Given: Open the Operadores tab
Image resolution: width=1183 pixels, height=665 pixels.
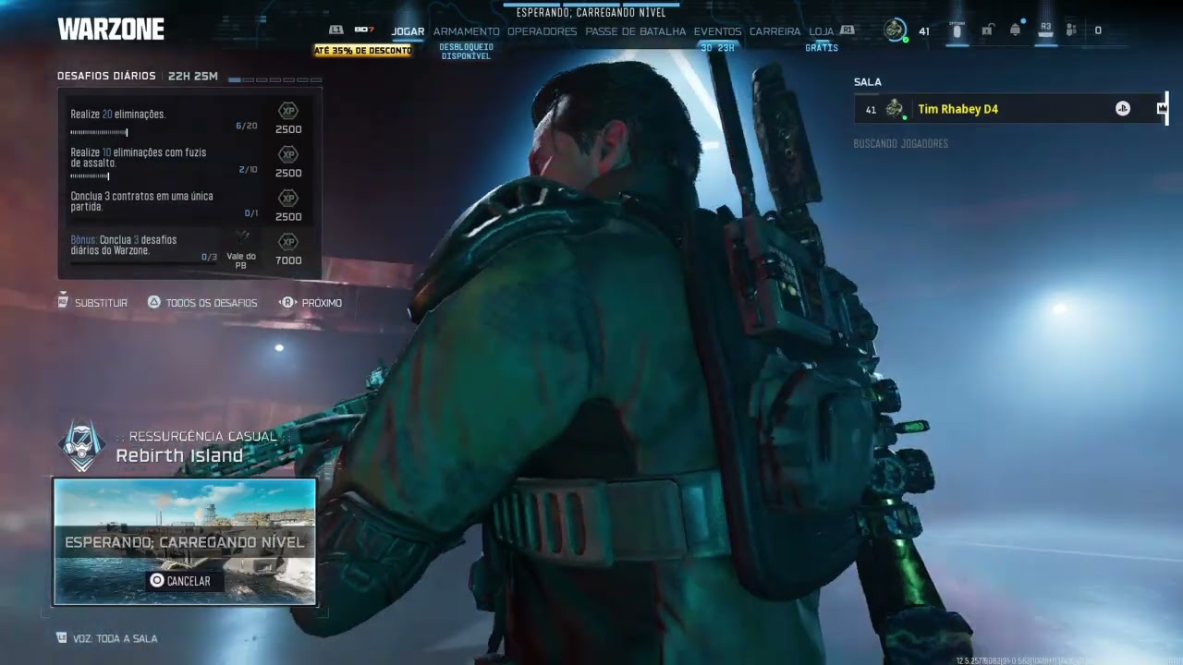Looking at the screenshot, I should (542, 31).
